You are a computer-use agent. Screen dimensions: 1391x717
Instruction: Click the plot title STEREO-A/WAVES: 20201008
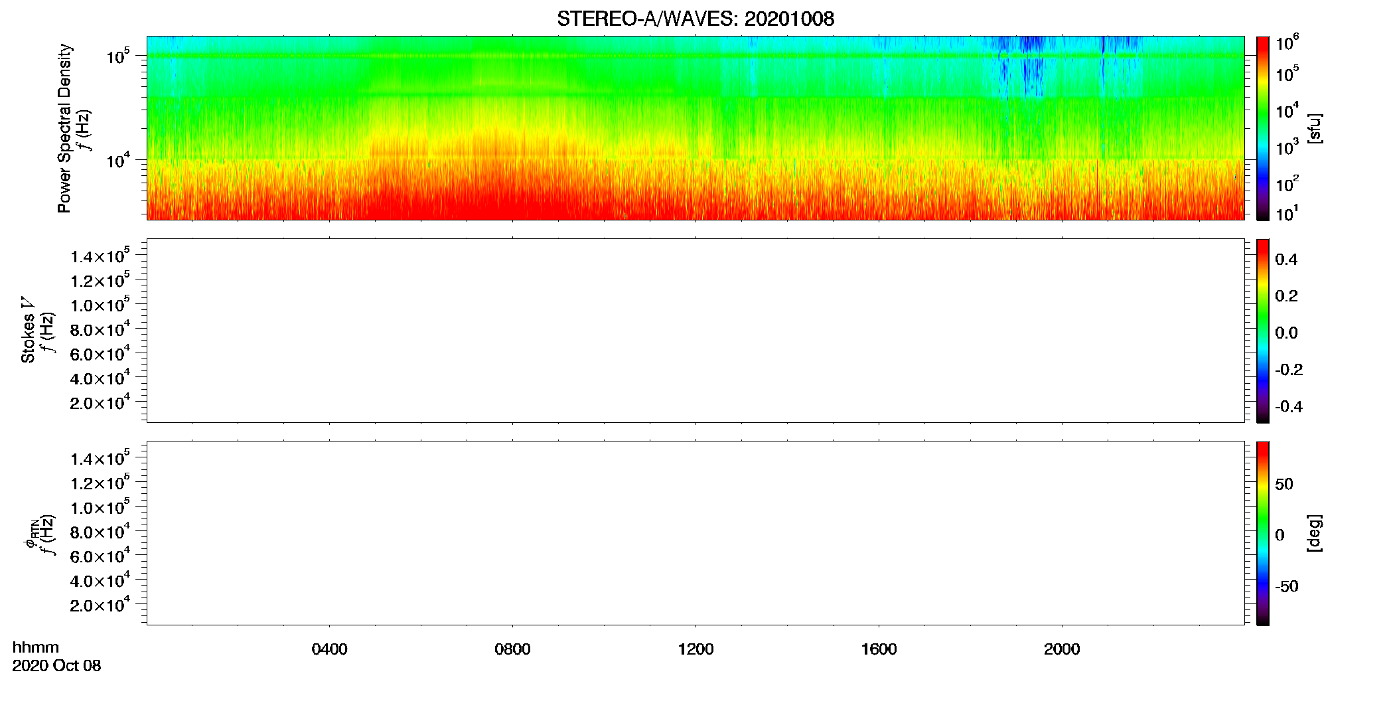click(x=695, y=19)
